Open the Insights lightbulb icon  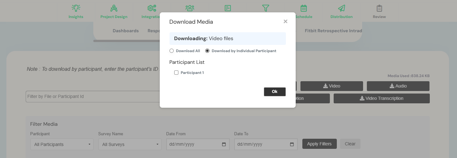click(x=76, y=8)
